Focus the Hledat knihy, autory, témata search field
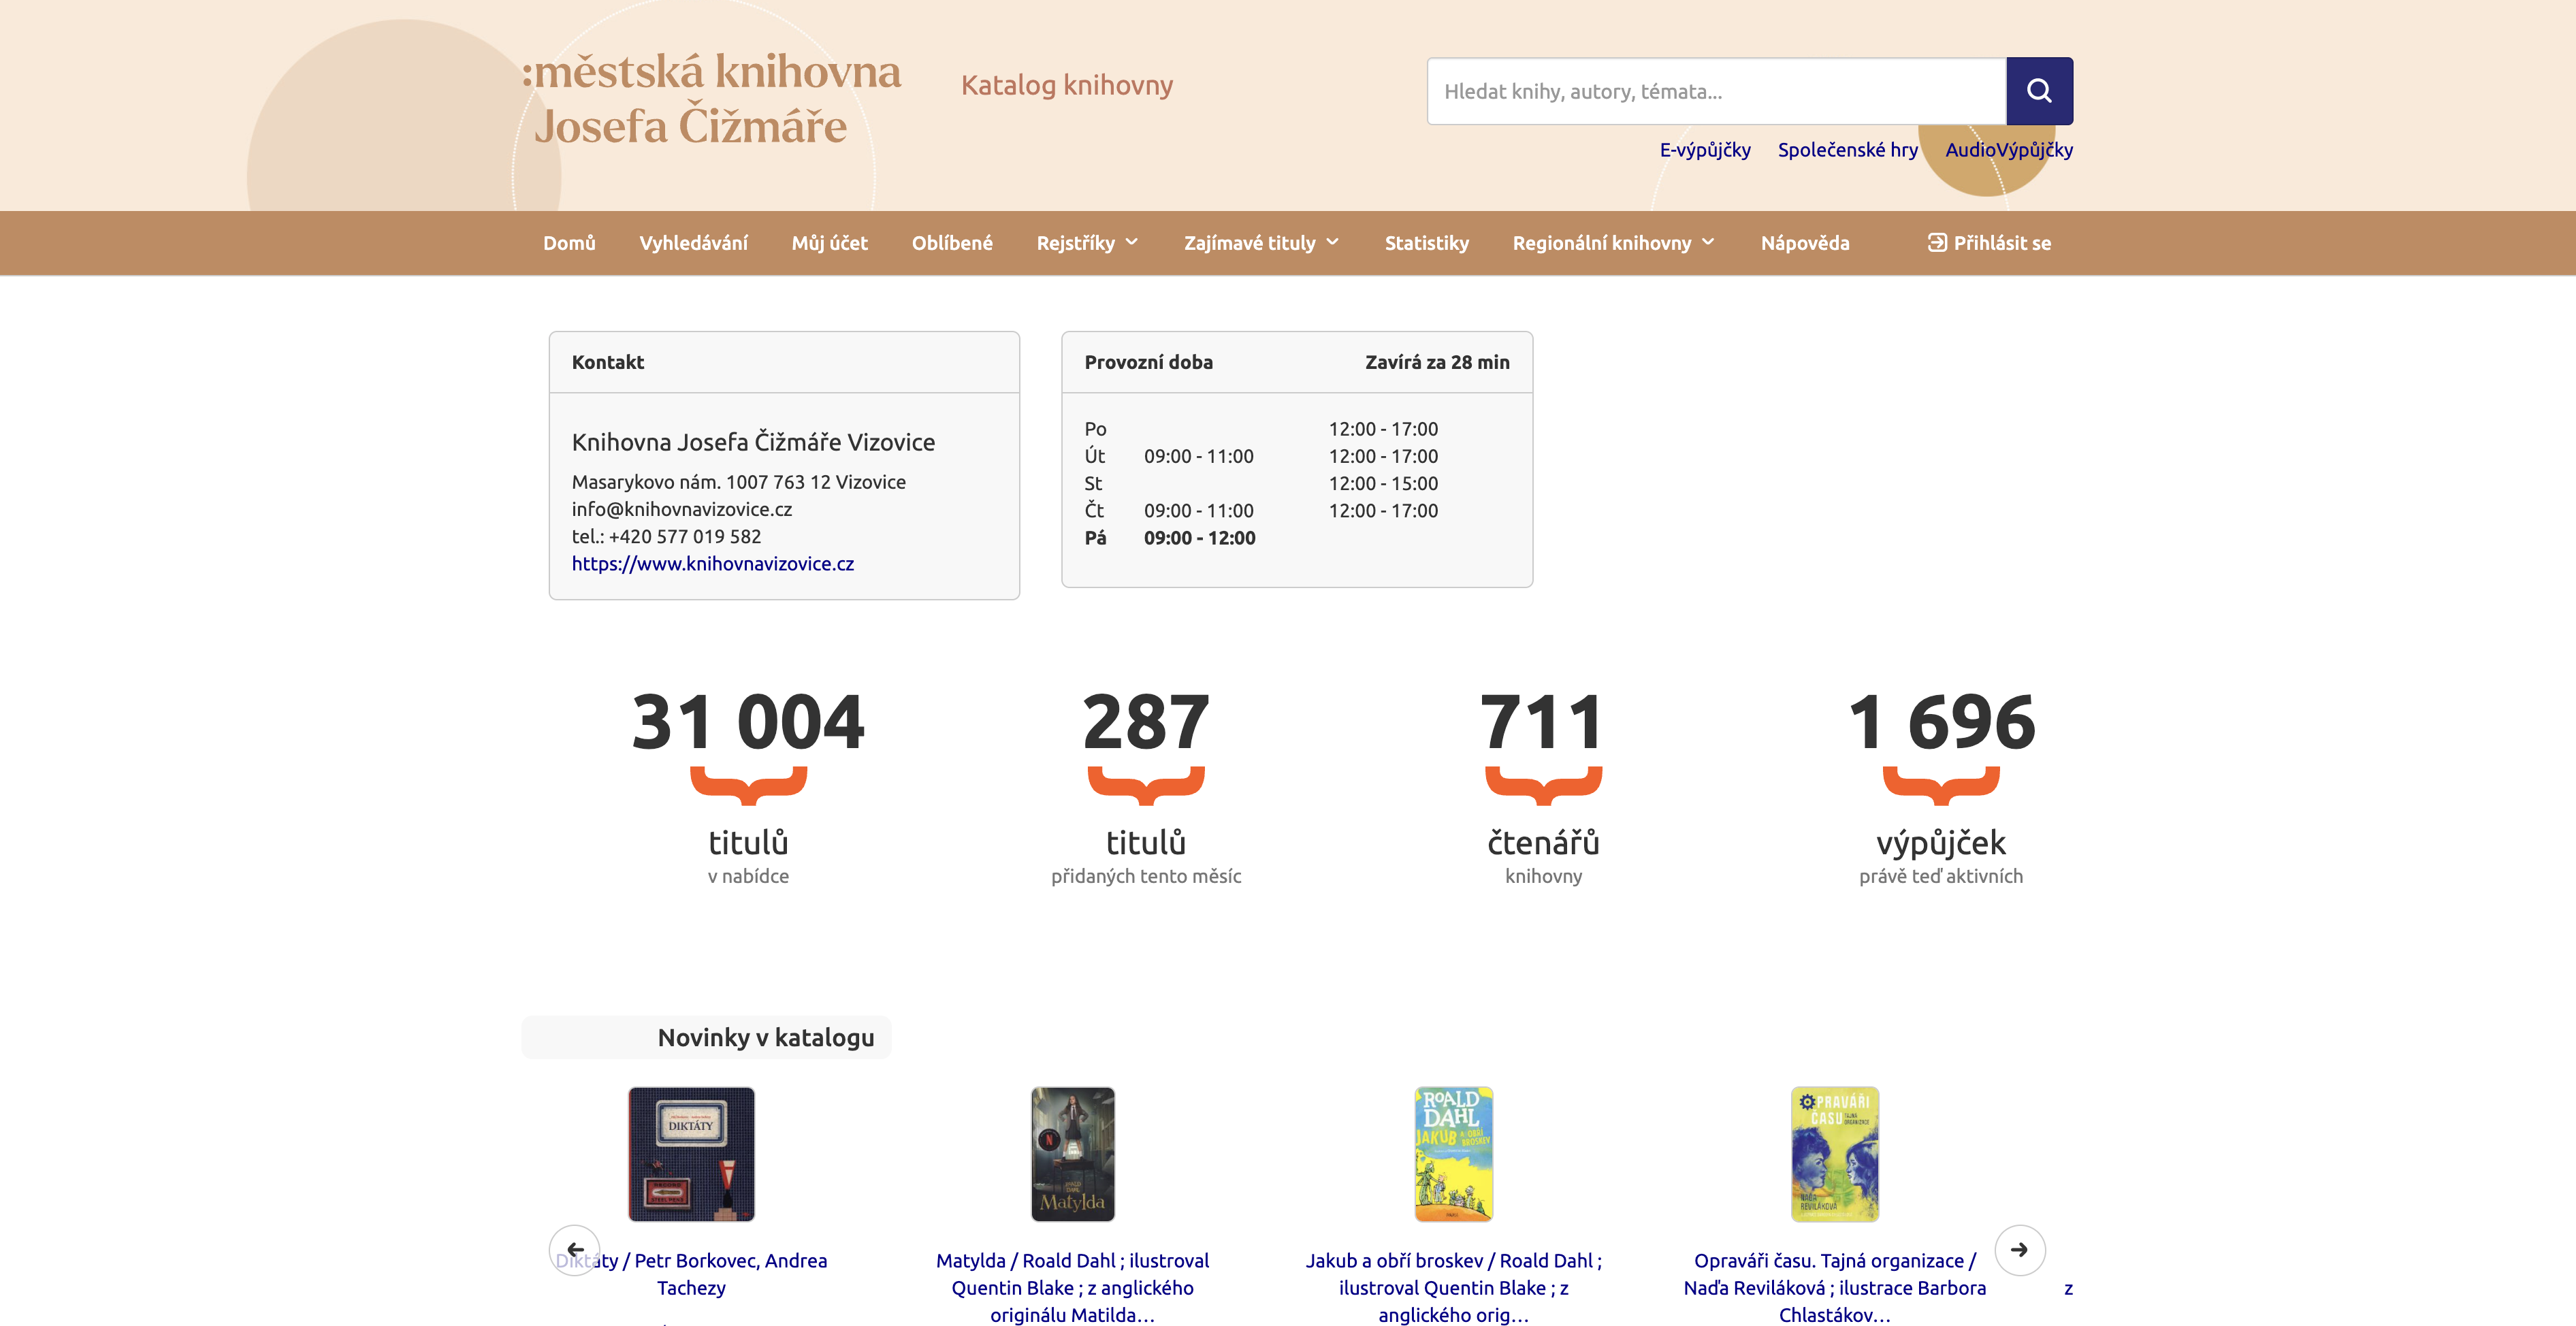Viewport: 2576px width, 1326px height. (x=1716, y=91)
